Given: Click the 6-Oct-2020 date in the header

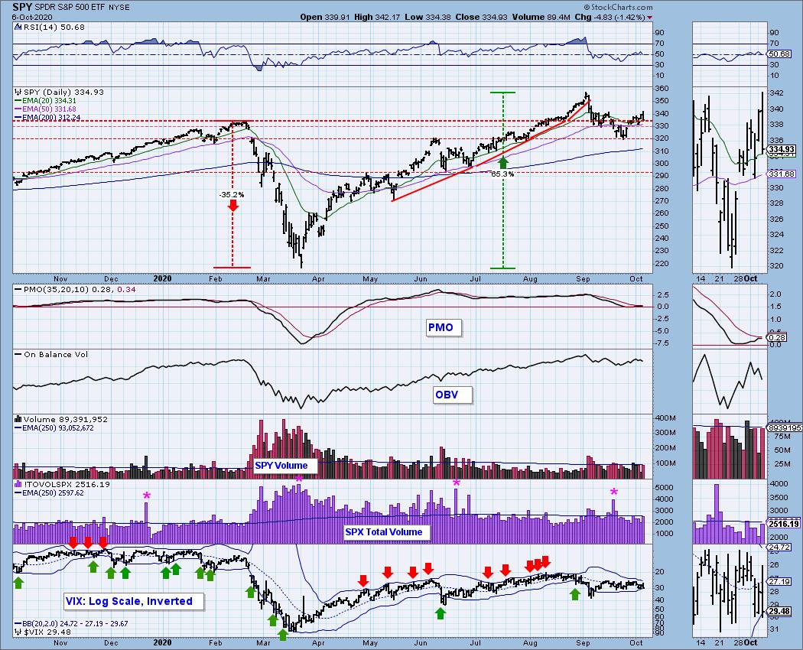Looking at the screenshot, I should tap(34, 17).
